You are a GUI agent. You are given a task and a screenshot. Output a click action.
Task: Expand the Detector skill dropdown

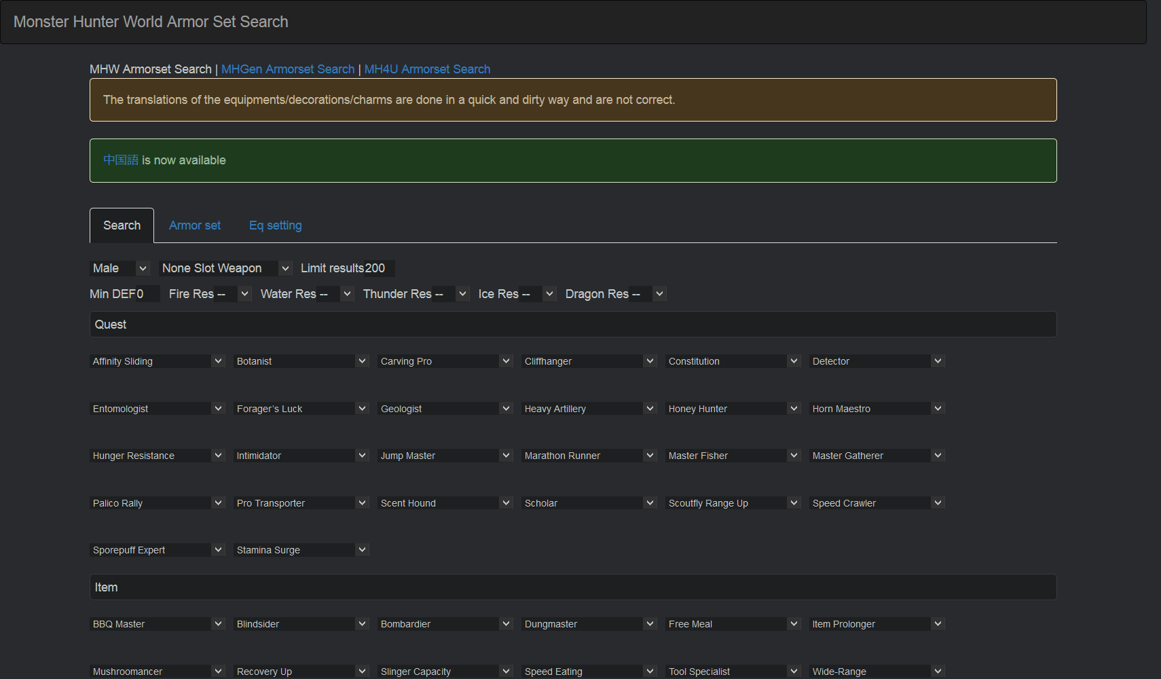point(877,361)
